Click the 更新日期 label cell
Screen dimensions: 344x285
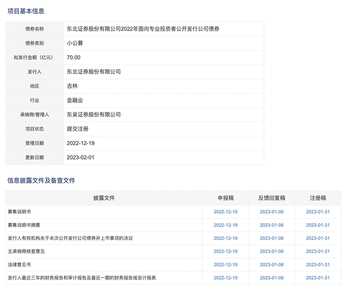pyautogui.click(x=34, y=158)
